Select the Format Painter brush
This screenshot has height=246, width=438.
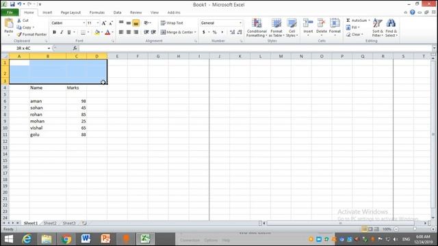(19, 34)
